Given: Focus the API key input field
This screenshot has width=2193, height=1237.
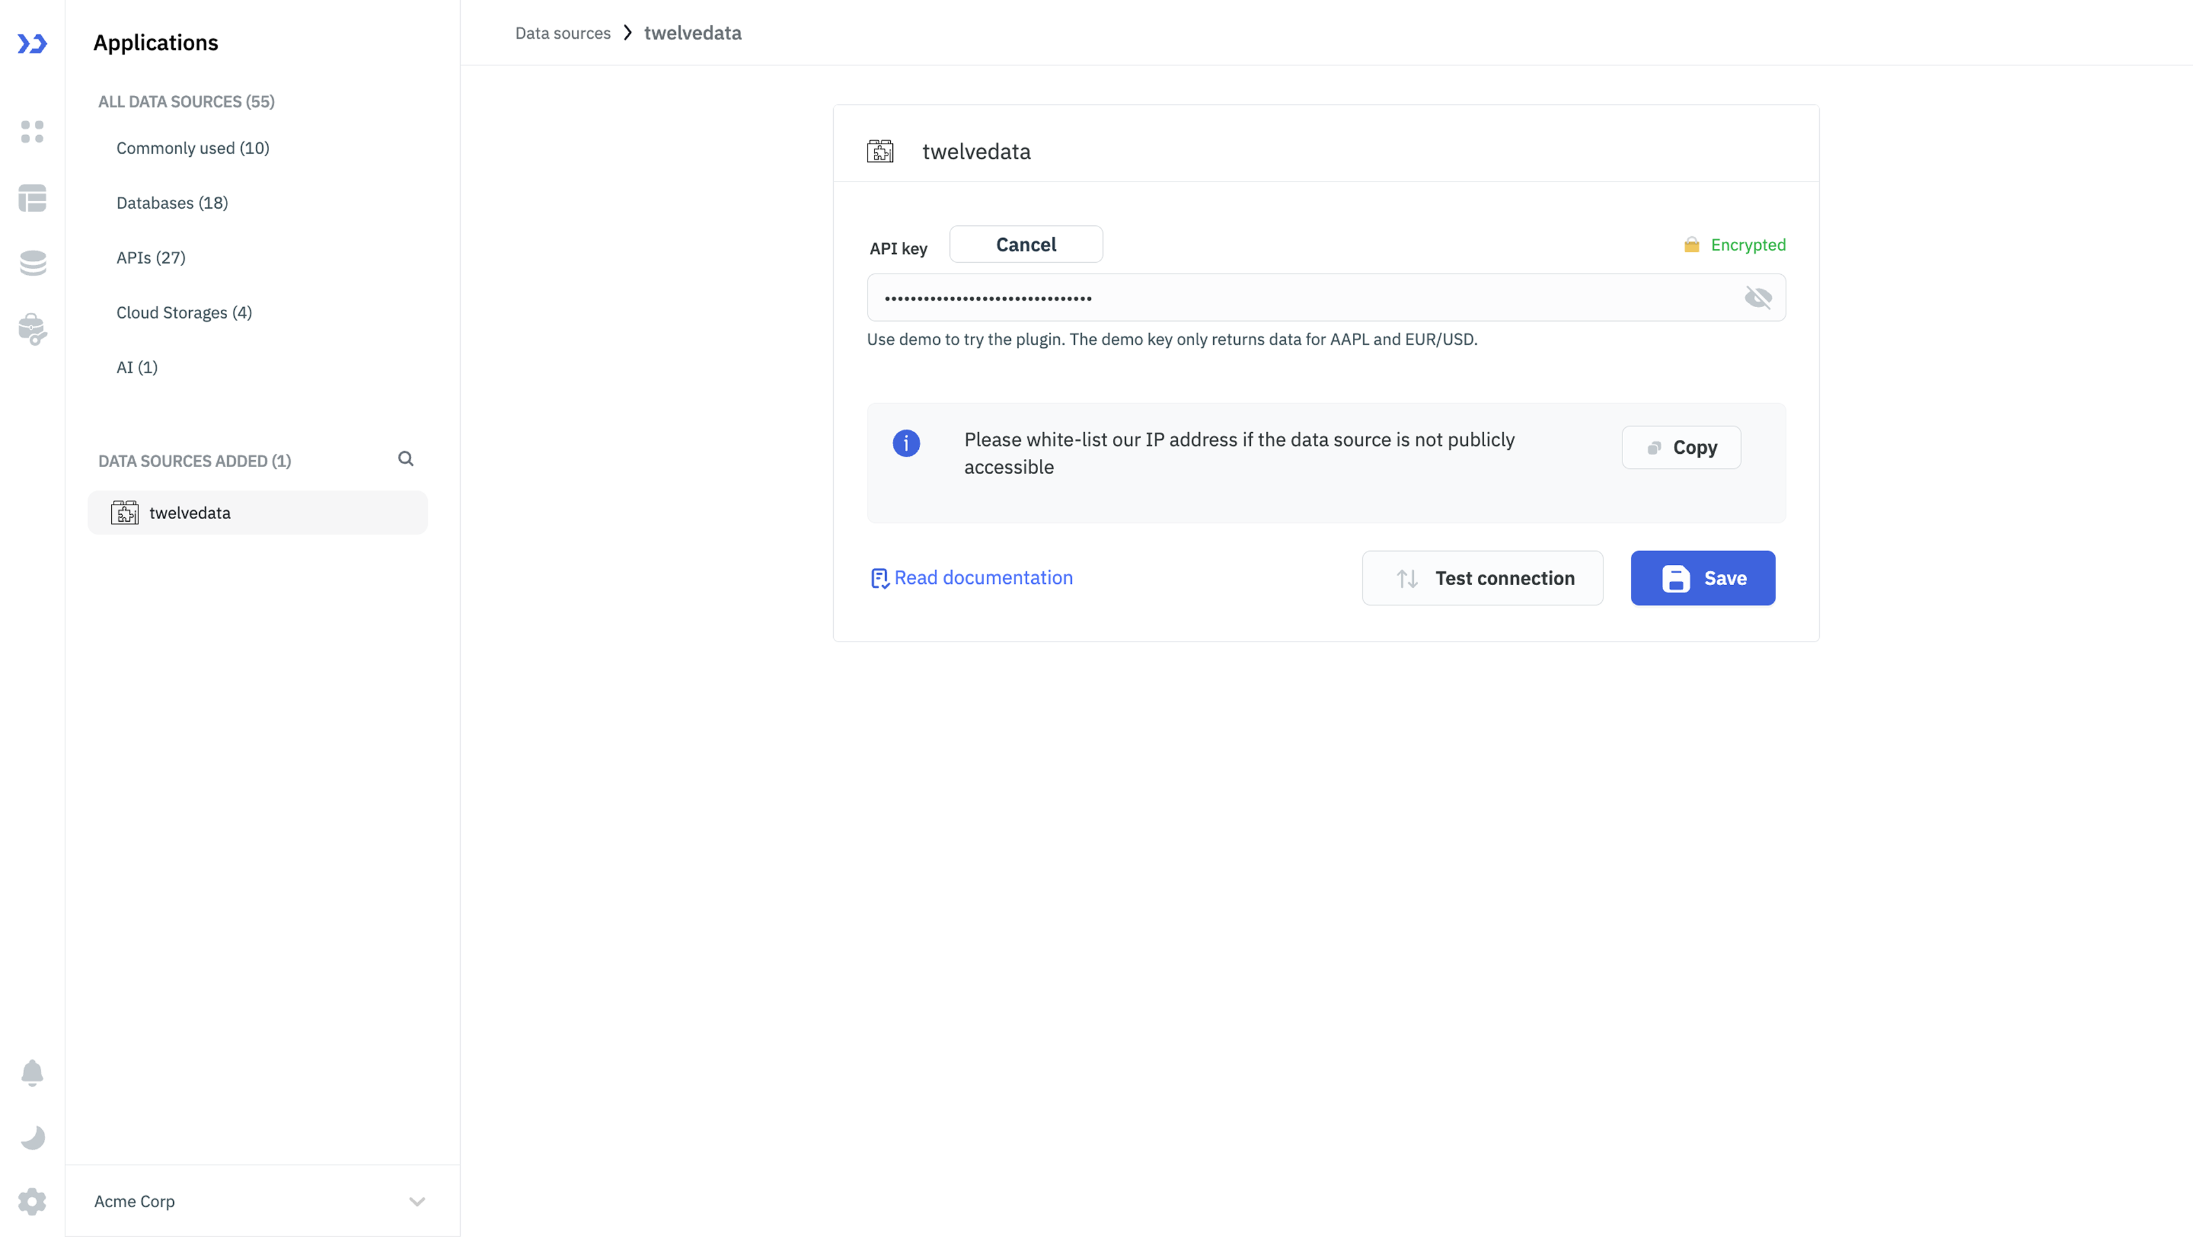Looking at the screenshot, I should coord(1326,298).
